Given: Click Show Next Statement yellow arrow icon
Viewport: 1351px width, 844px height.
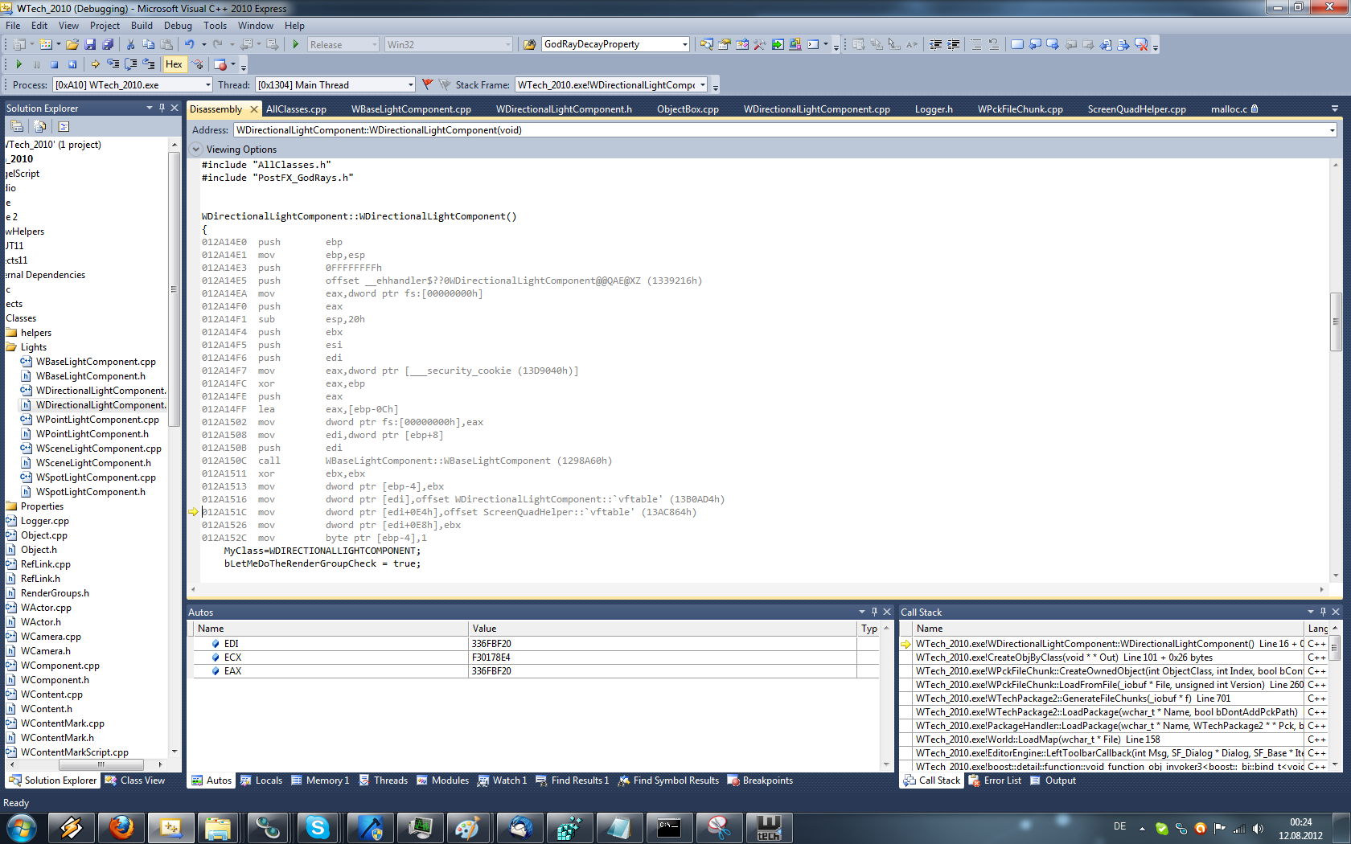Looking at the screenshot, I should point(95,64).
